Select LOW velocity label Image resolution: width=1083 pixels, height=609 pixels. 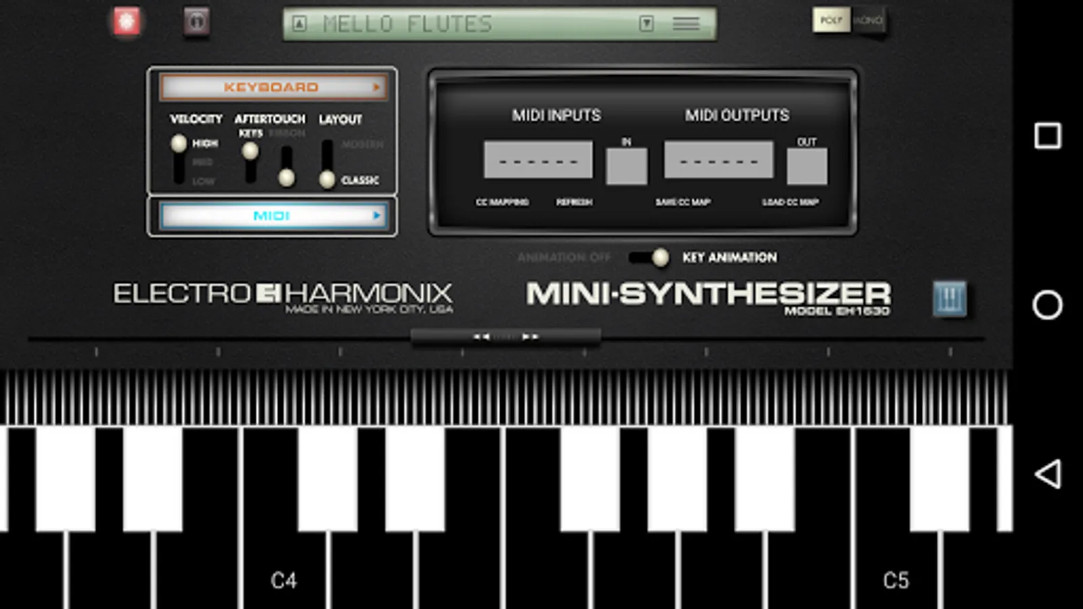click(203, 181)
